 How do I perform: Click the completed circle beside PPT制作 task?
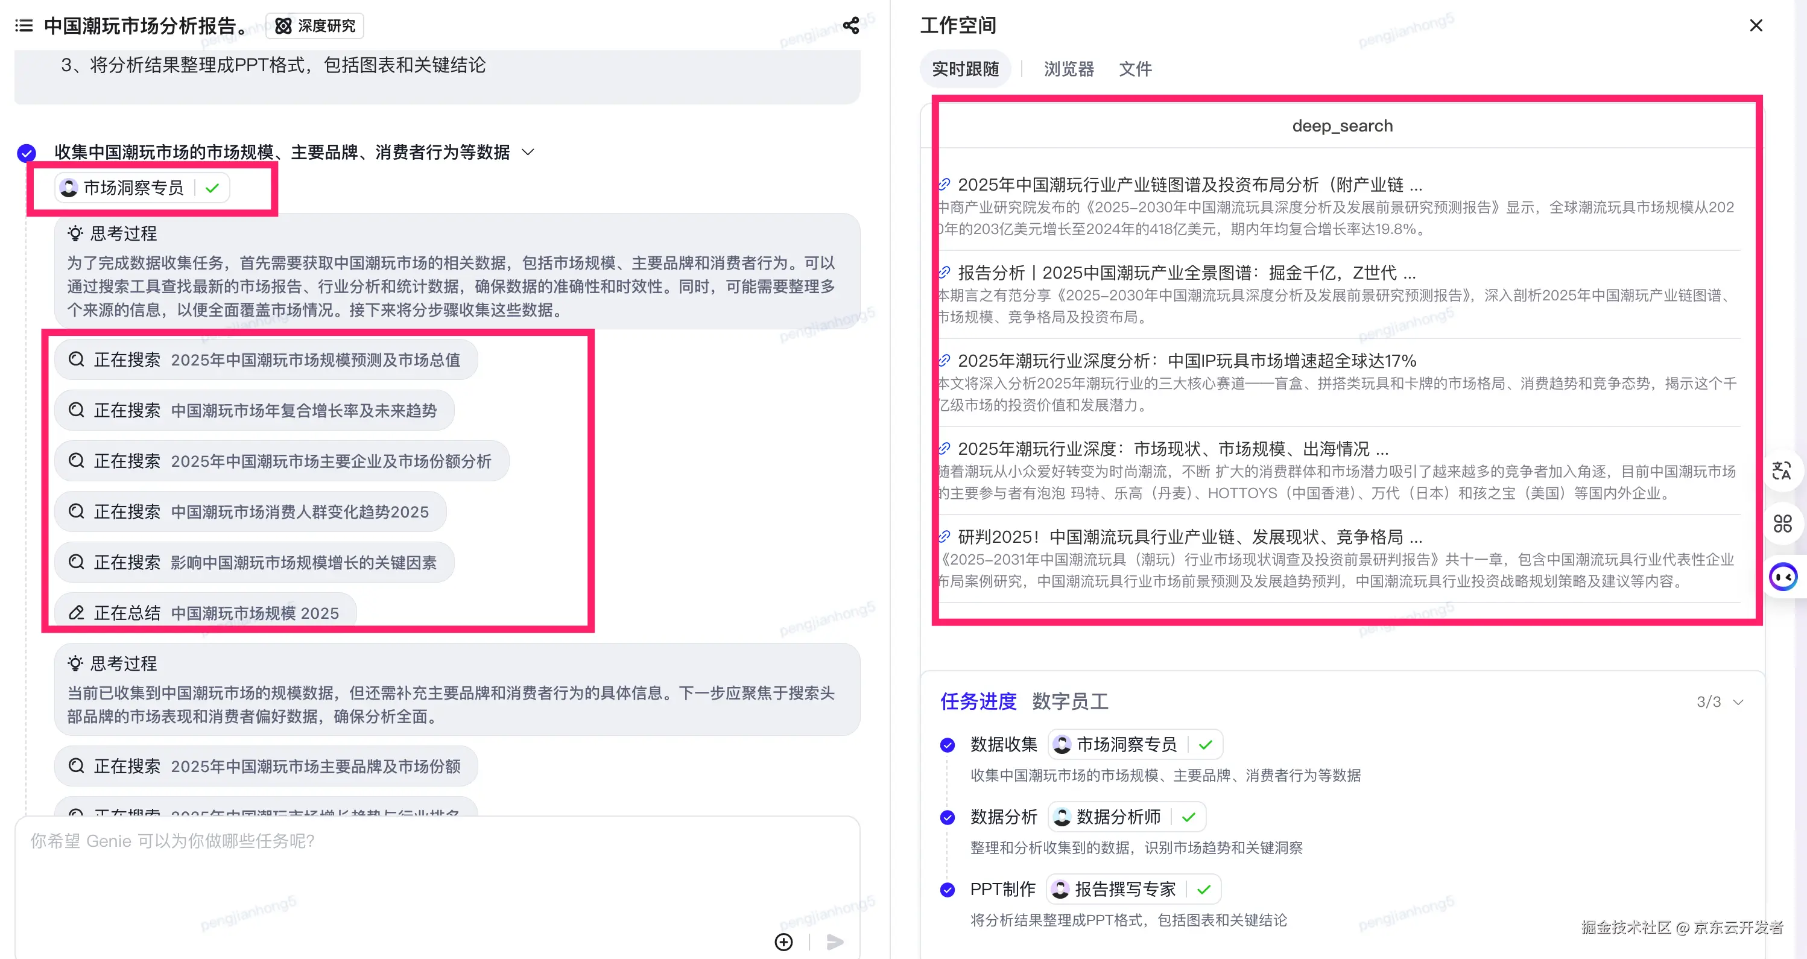click(948, 889)
